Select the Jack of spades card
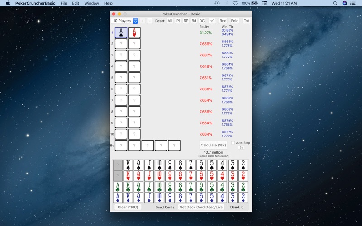This screenshot has width=362, height=226. (x=149, y=165)
